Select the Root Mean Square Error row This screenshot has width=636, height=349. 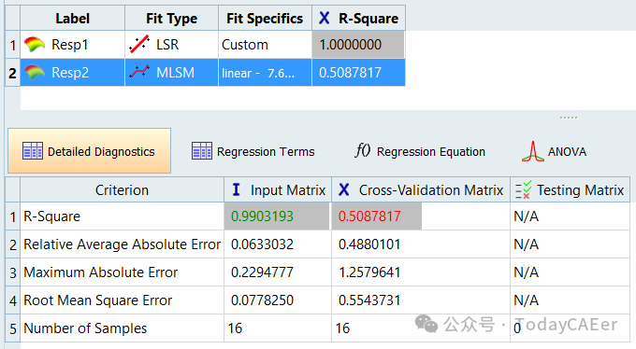318,300
